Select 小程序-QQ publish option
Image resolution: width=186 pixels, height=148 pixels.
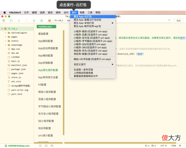[93, 44]
